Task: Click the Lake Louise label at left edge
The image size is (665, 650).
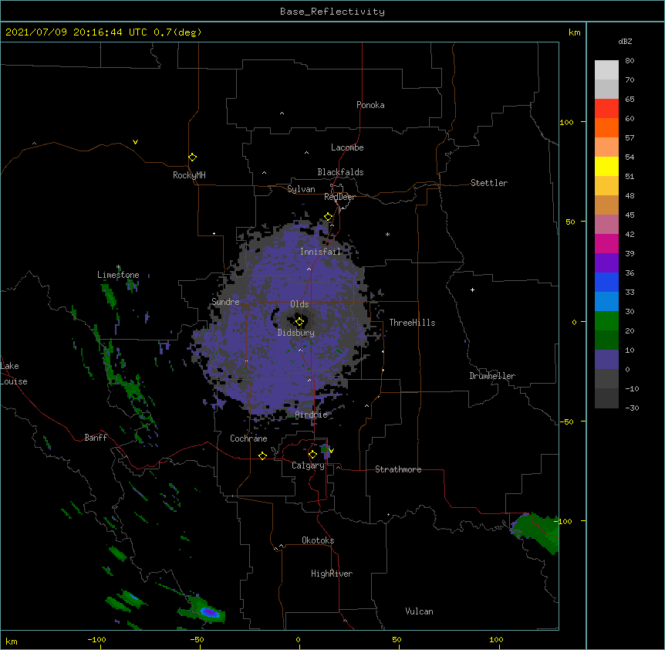Action: click(14, 374)
